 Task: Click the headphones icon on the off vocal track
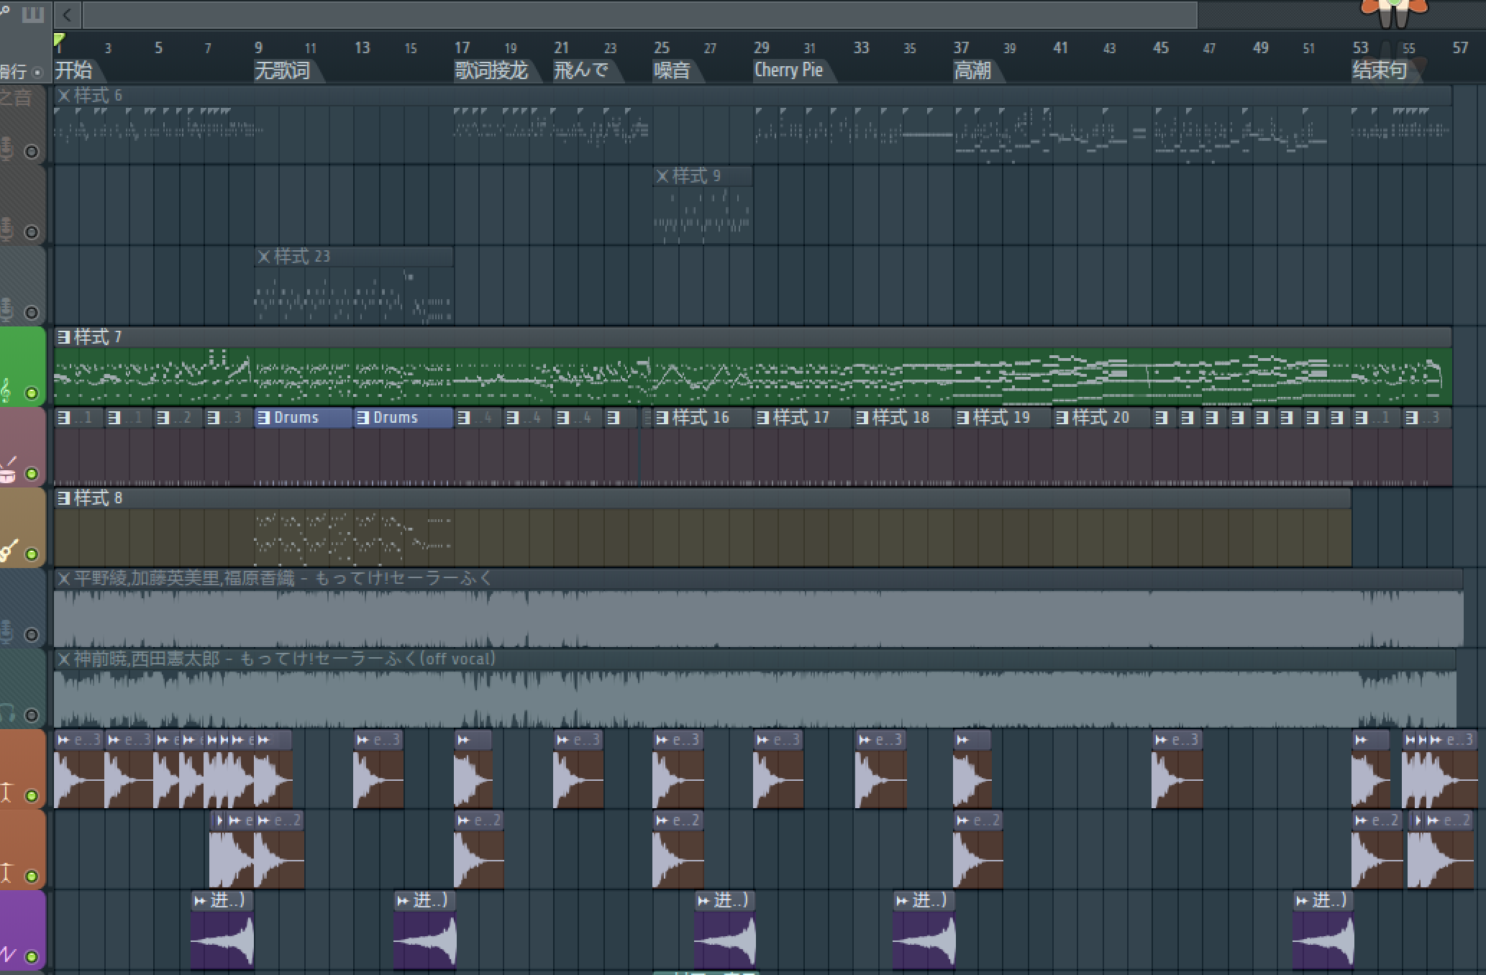pyautogui.click(x=7, y=713)
